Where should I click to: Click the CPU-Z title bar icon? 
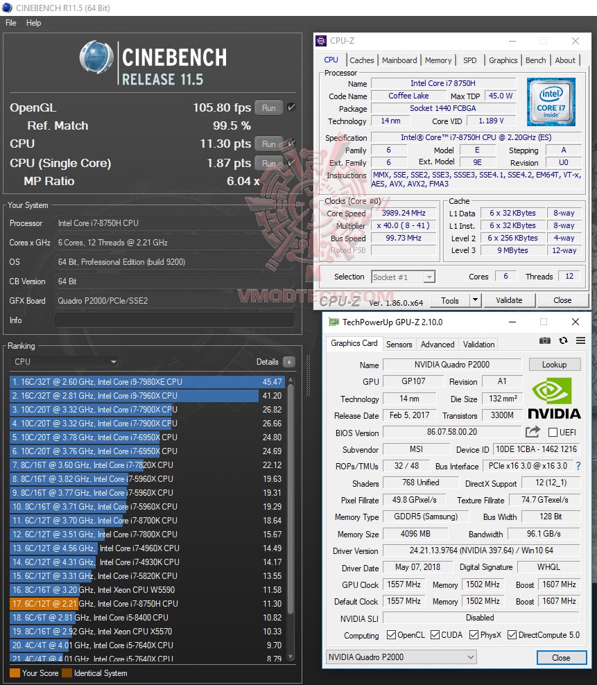click(321, 41)
